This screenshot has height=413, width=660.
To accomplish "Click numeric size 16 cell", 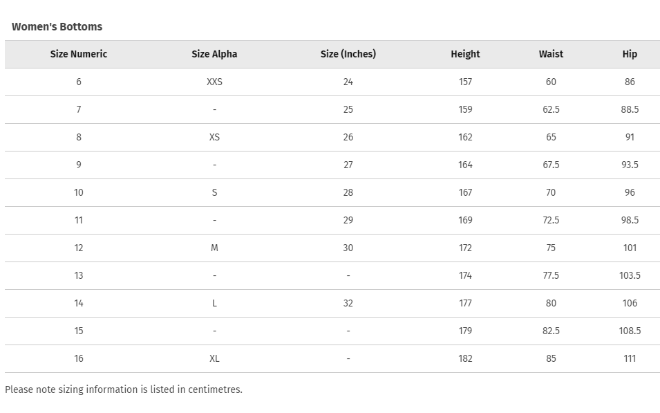I will coord(79,358).
